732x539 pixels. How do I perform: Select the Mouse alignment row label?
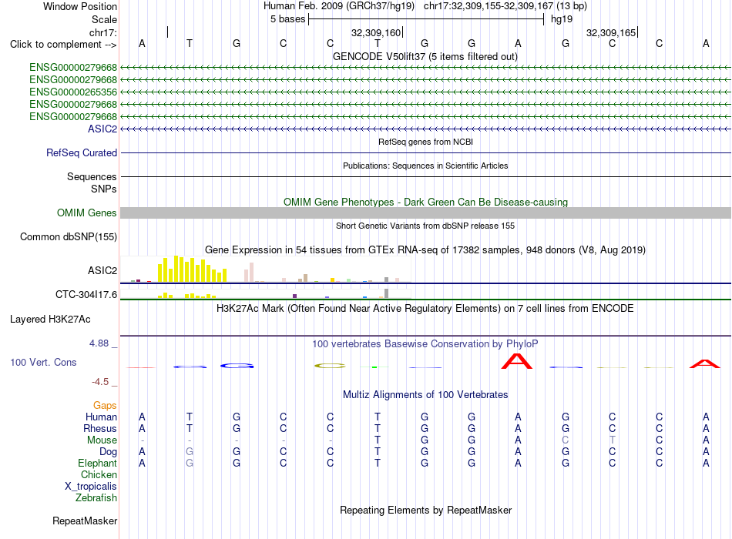click(102, 440)
